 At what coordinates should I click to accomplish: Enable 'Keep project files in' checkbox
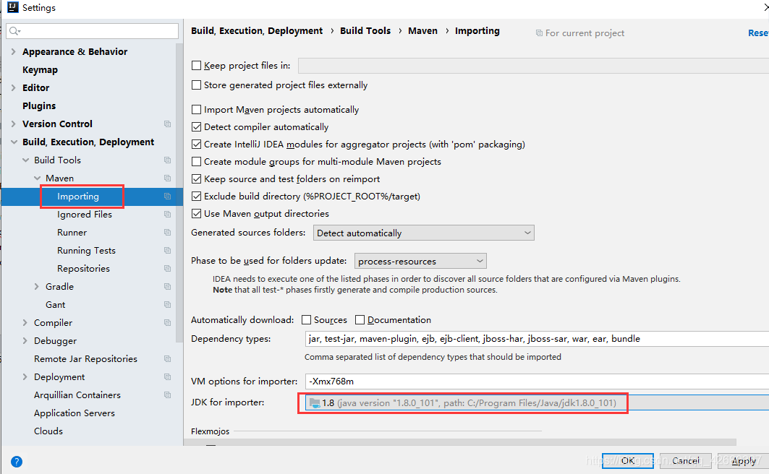pos(196,65)
